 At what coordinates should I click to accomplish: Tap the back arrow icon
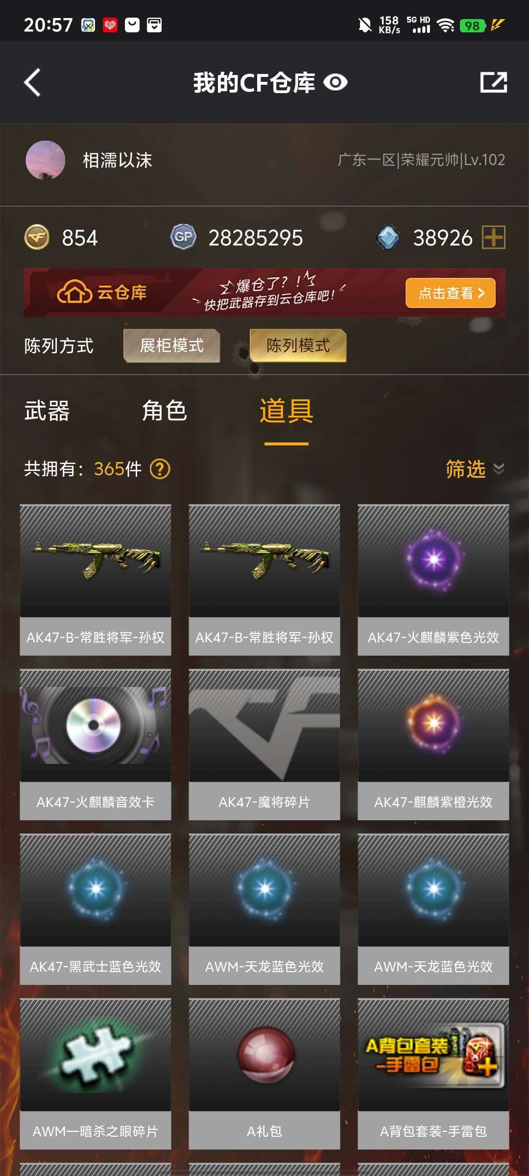click(x=32, y=82)
